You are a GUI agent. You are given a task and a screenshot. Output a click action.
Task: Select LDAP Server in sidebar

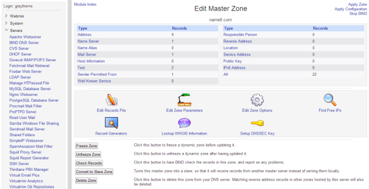(x=20, y=77)
